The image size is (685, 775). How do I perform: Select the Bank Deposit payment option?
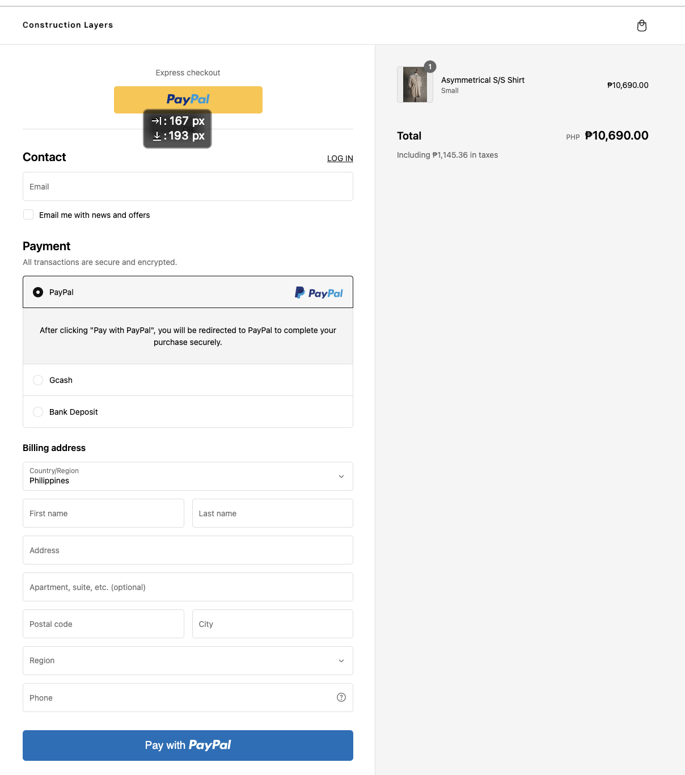click(x=188, y=412)
